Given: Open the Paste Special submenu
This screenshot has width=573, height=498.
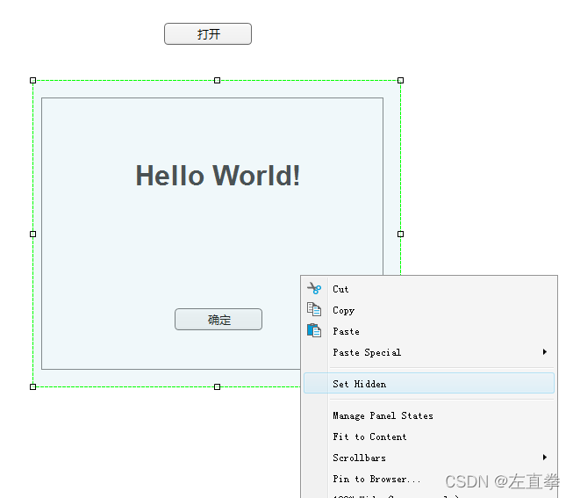Looking at the screenshot, I should (x=429, y=352).
